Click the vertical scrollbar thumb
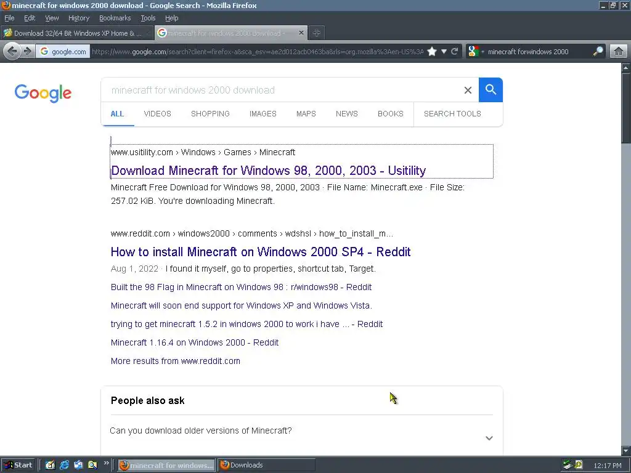The width and height of the screenshot is (631, 473). (626, 108)
